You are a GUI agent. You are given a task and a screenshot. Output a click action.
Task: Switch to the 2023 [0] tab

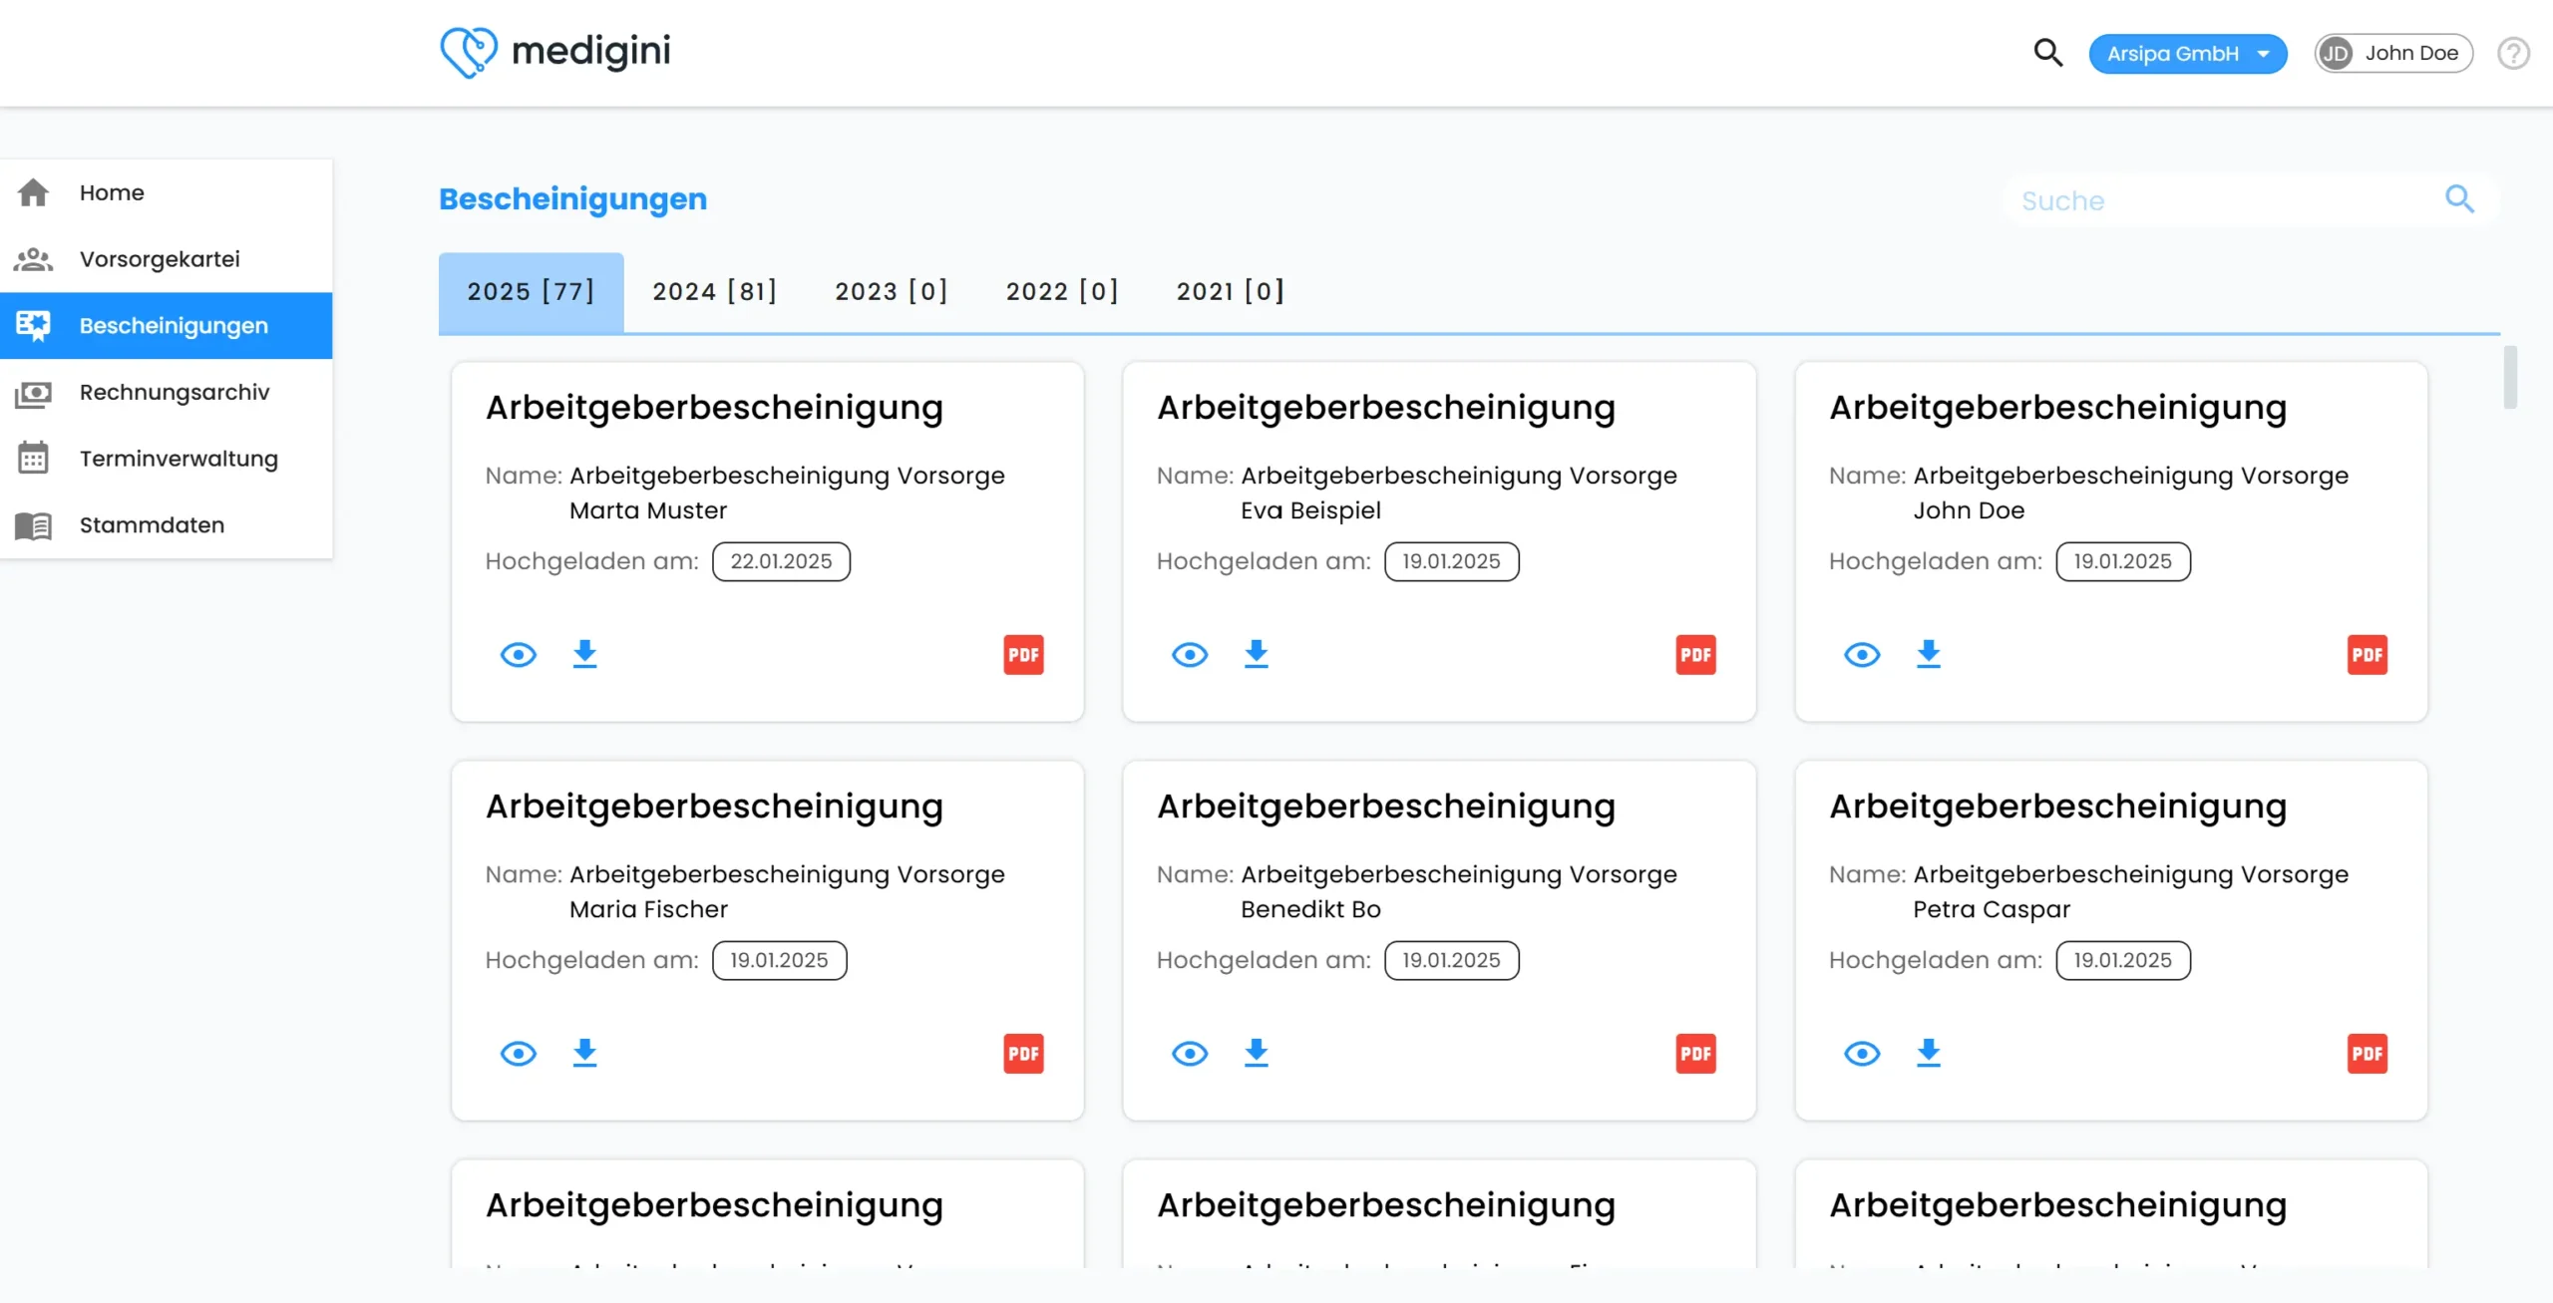coord(892,292)
